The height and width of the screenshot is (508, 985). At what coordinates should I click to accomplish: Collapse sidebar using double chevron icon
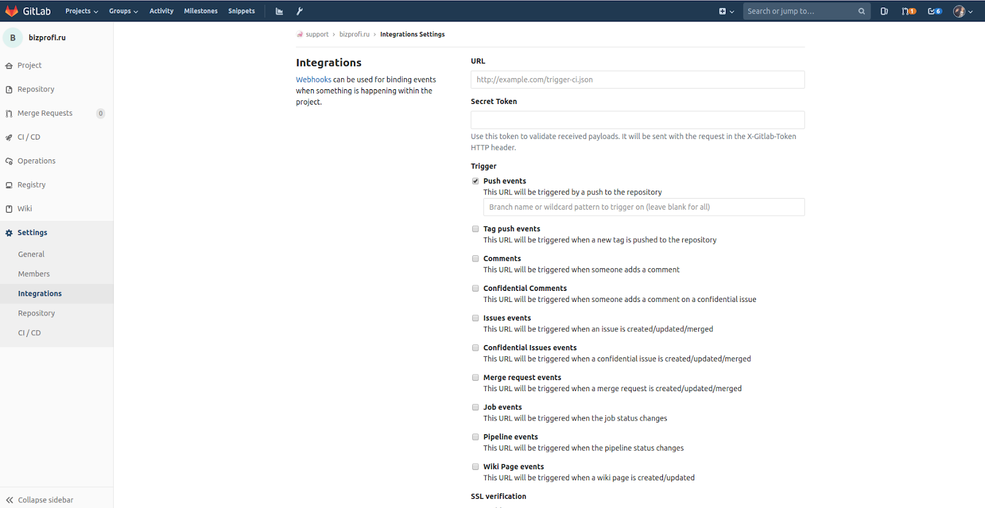click(x=10, y=500)
